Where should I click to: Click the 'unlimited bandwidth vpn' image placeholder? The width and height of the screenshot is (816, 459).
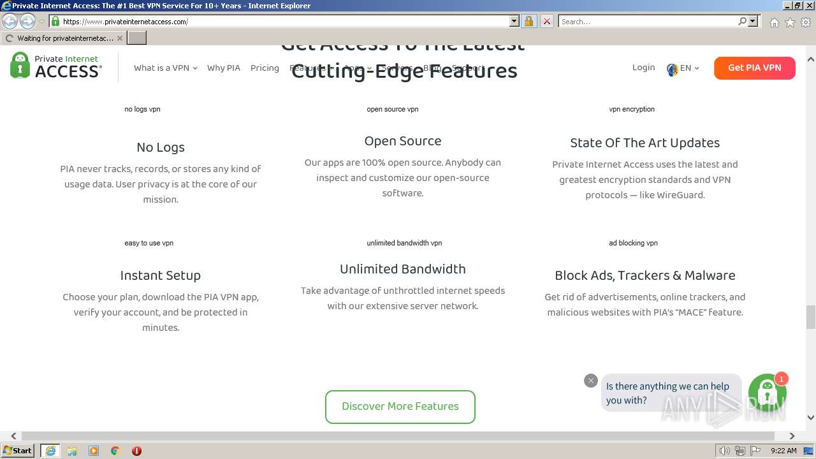(404, 243)
